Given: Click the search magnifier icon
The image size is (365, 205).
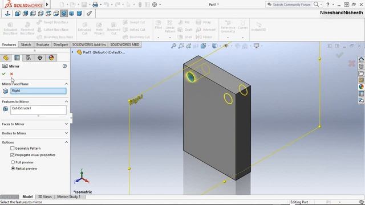Looking at the screenshot, I should (x=316, y=5).
